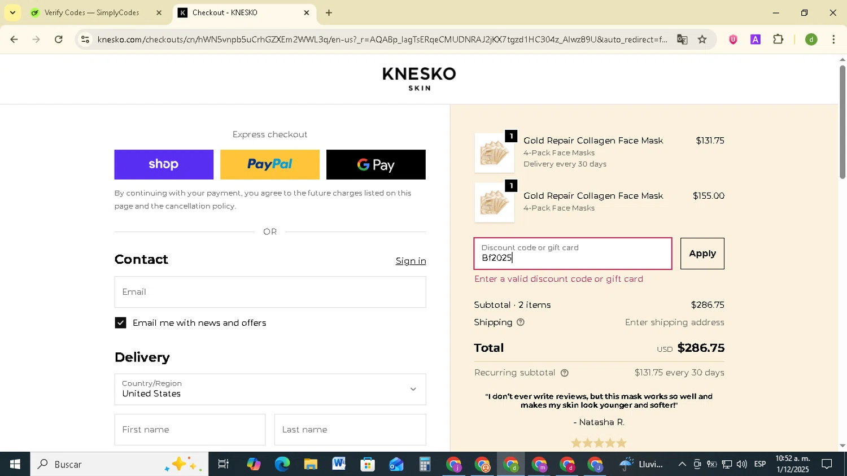
Task: Focus the Last name field
Action: pos(350,430)
